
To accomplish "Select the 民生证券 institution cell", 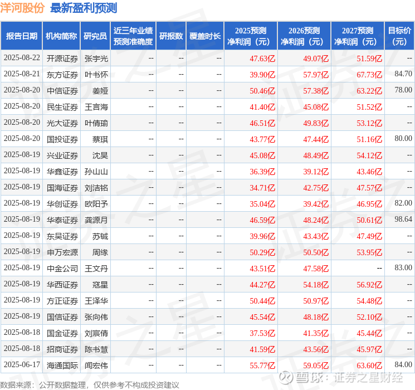I will 62,107.
